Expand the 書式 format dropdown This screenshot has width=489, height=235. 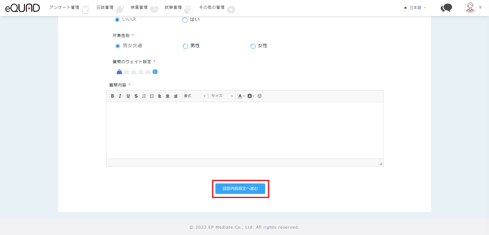[195, 96]
